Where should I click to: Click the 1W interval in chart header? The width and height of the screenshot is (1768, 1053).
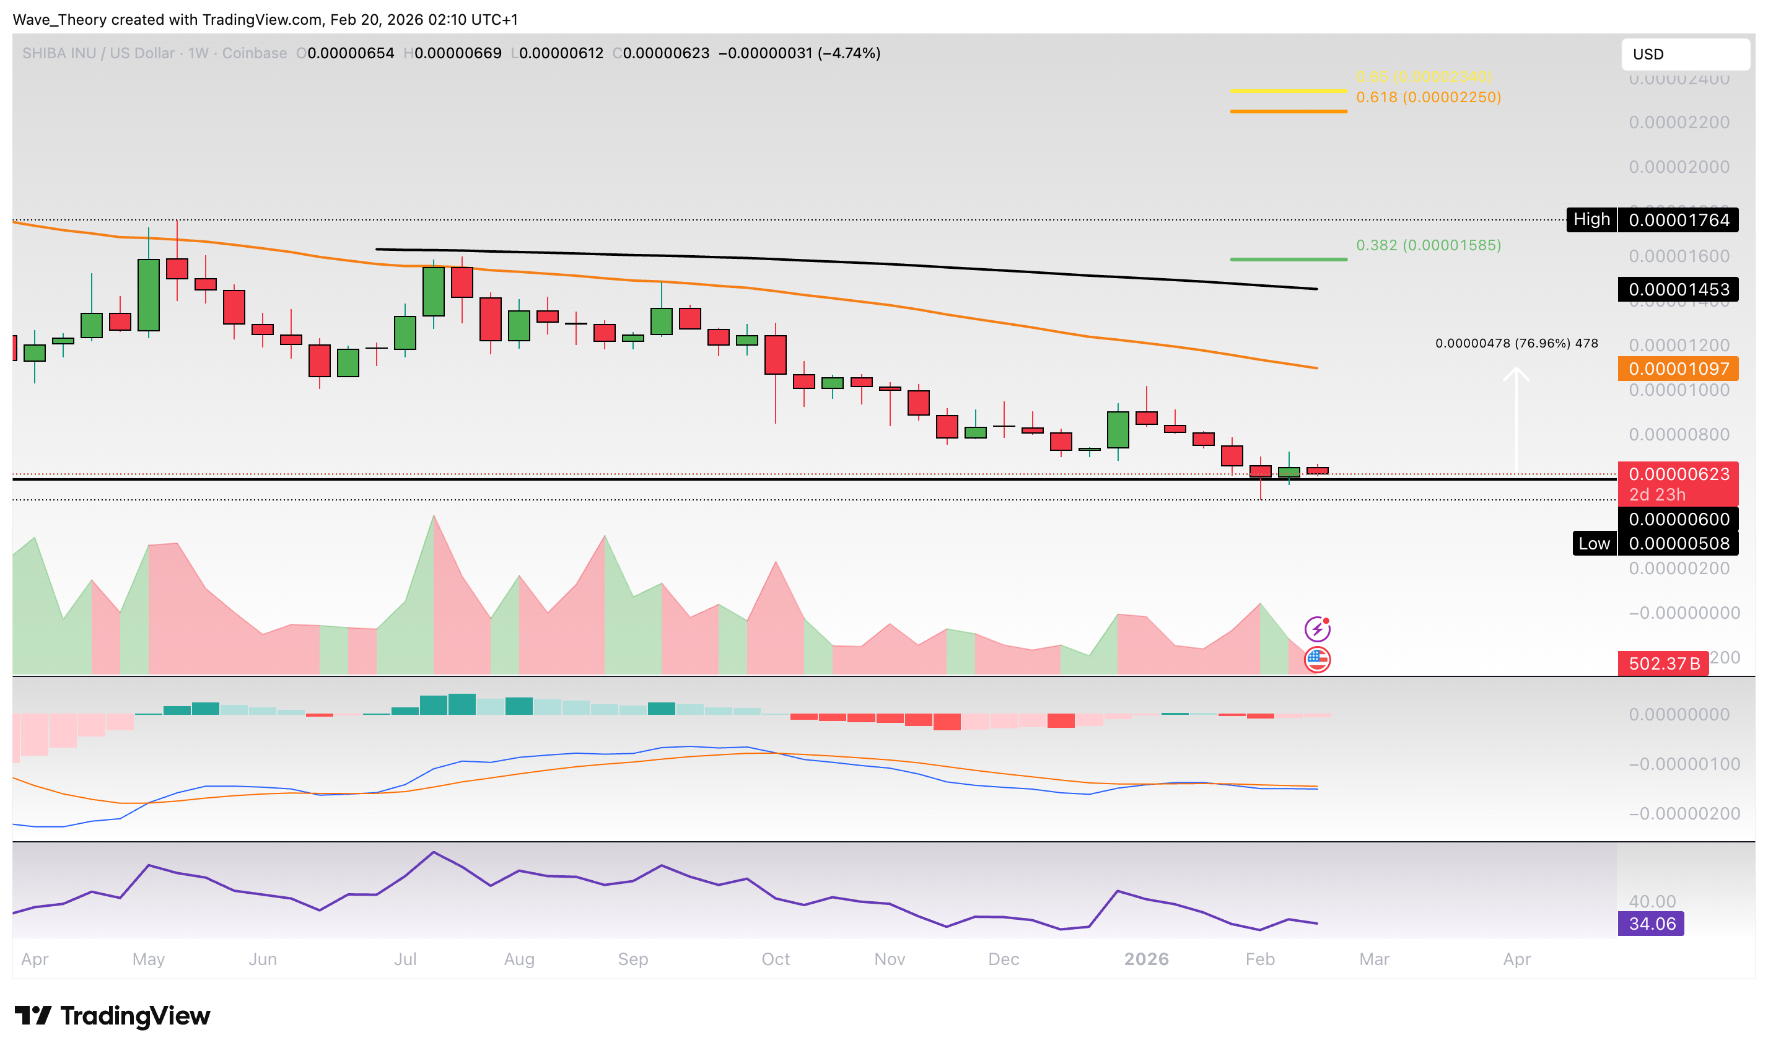coord(198,53)
